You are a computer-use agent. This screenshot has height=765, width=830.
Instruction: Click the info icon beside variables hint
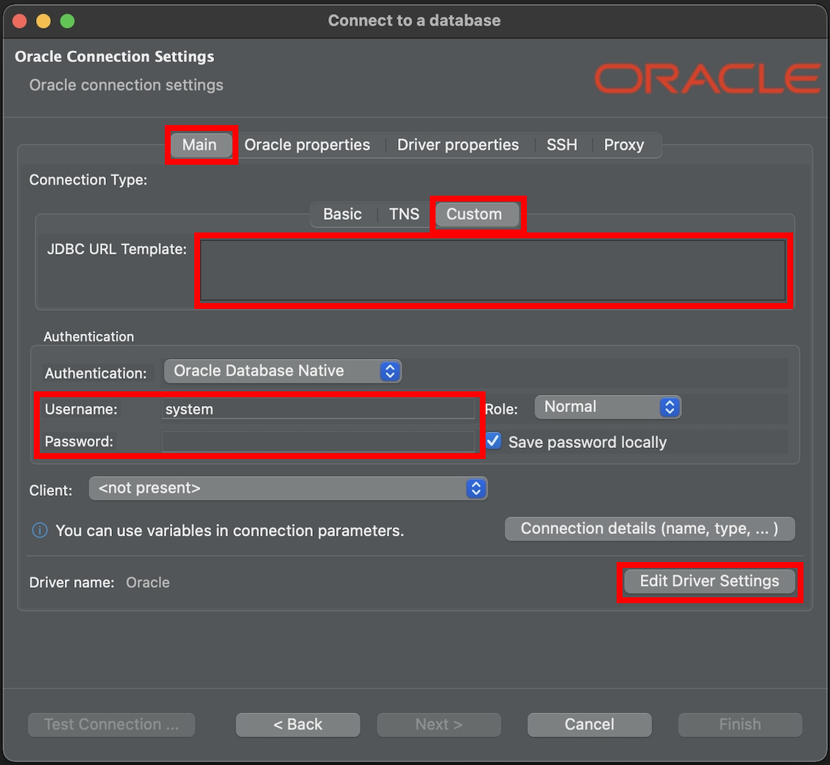click(x=40, y=530)
